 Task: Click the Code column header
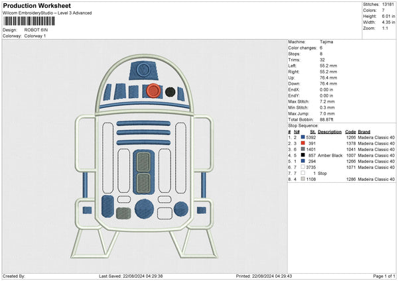tap(350, 131)
